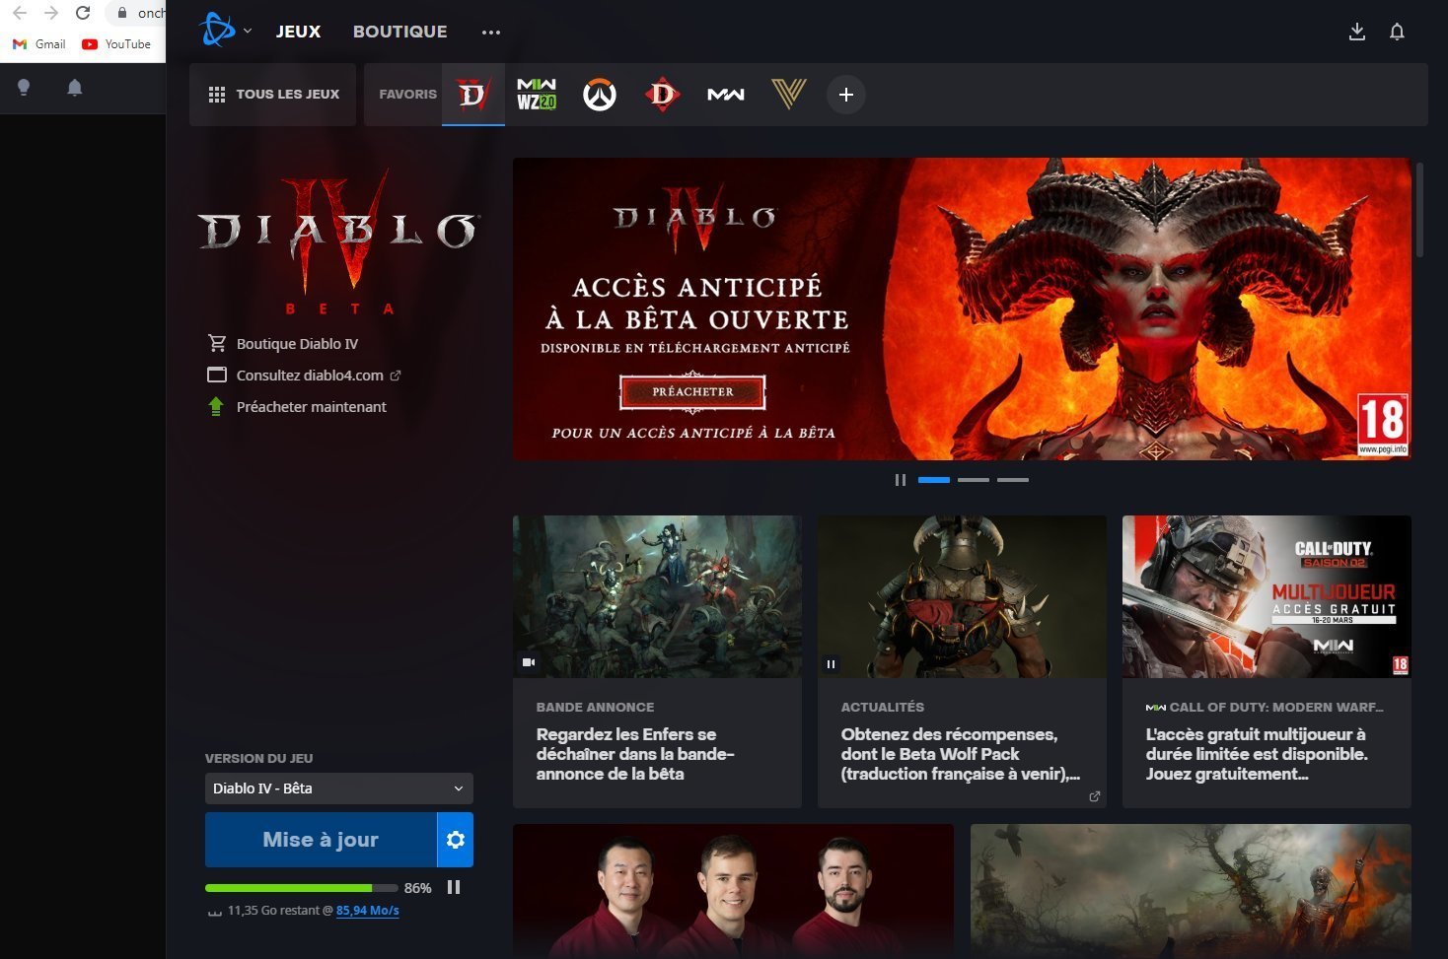
Task: Pause the Wolf Pack card animation
Action: pyautogui.click(x=831, y=664)
